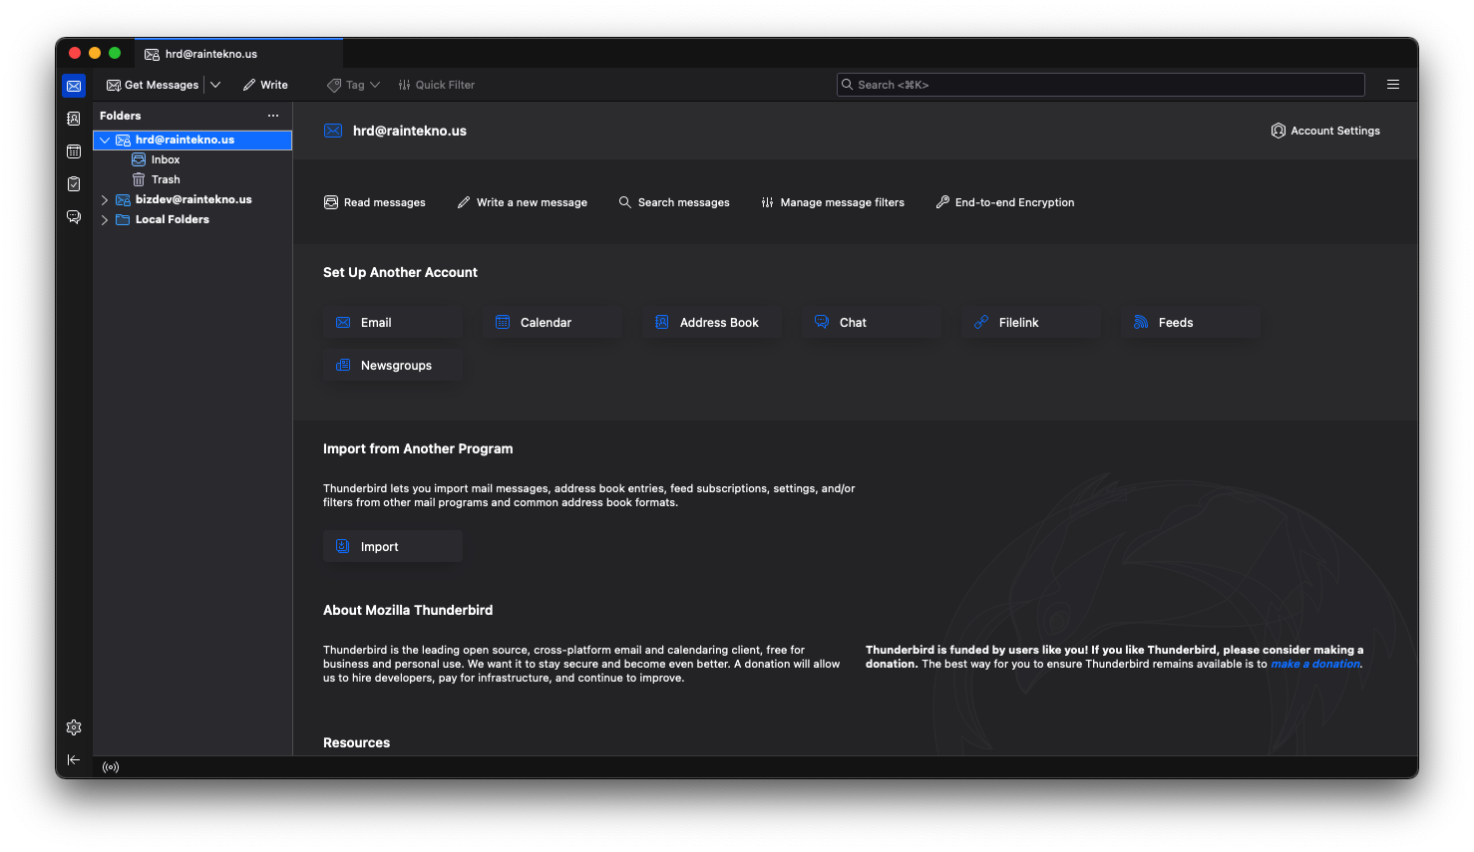Click the Import button

392,547
